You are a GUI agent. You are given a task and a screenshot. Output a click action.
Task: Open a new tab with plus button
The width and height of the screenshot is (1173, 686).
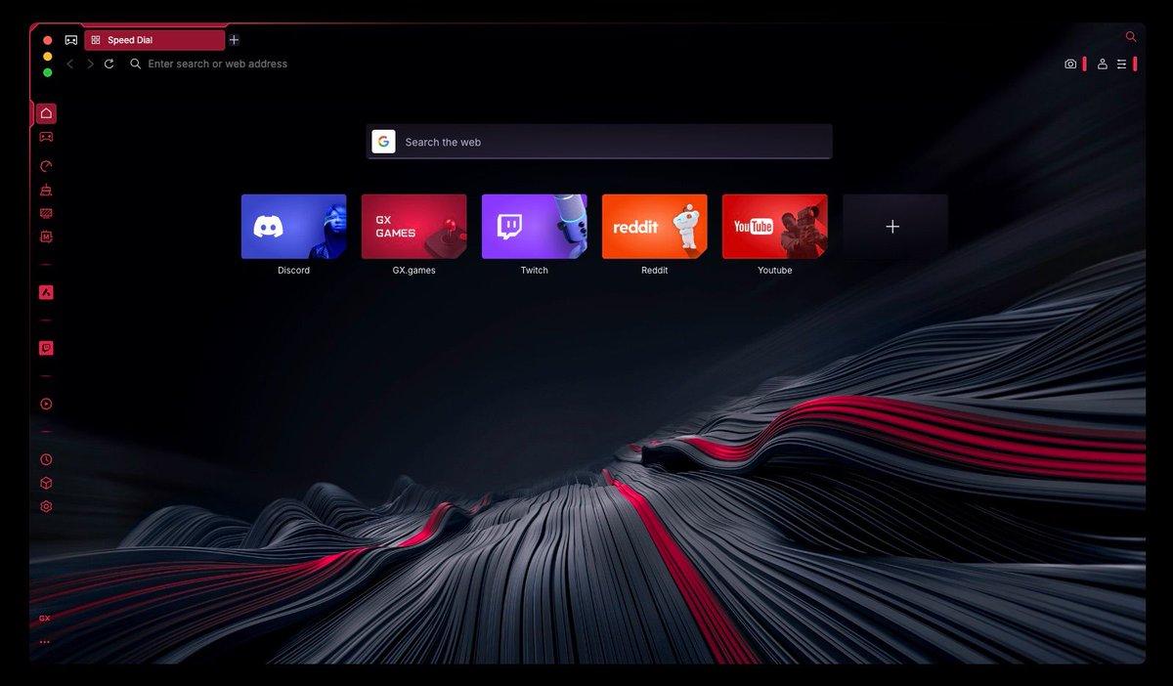point(234,40)
